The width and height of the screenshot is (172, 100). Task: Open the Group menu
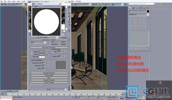click(14, 1)
